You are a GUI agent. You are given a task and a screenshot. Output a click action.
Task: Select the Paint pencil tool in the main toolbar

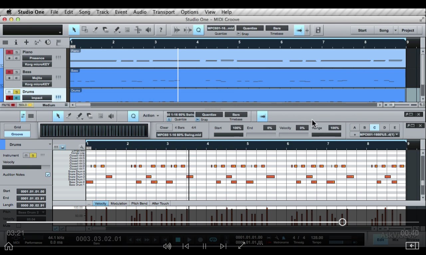click(116, 30)
